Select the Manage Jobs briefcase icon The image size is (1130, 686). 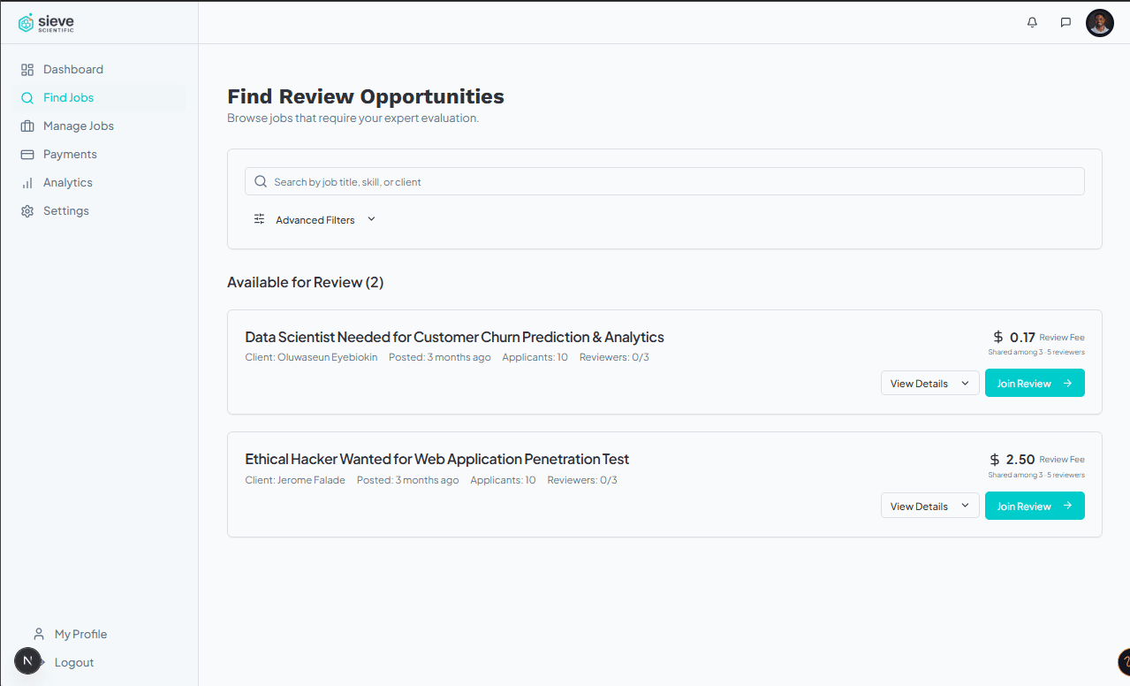pyautogui.click(x=27, y=126)
